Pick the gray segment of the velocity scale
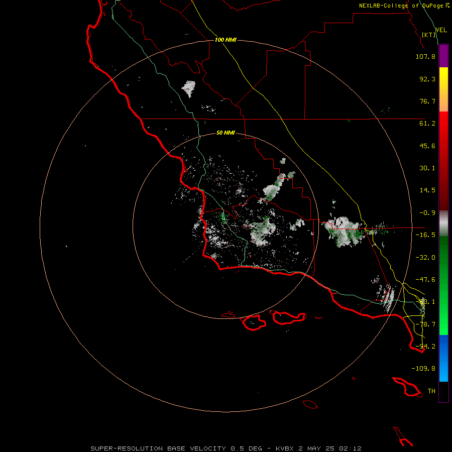Image resolution: width=452 pixels, height=452 pixels. click(x=443, y=223)
